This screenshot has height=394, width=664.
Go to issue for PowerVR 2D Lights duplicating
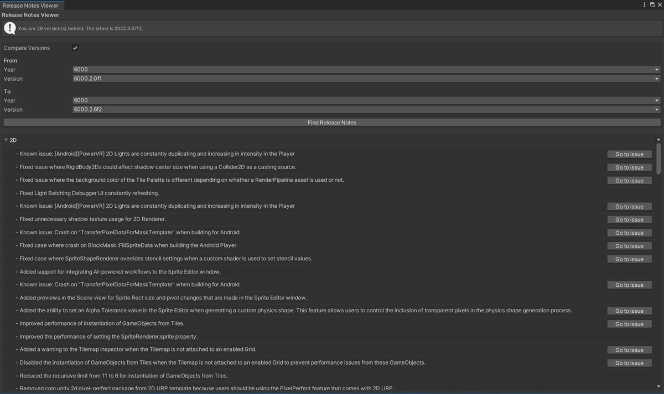pyautogui.click(x=629, y=154)
